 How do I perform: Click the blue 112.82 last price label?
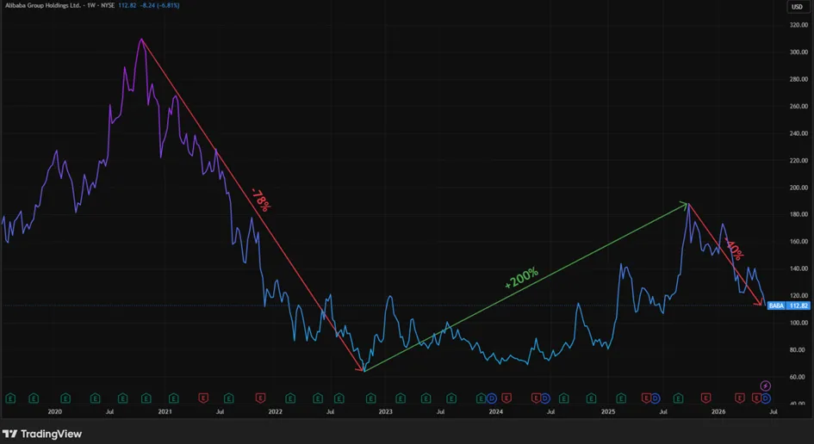coord(798,306)
